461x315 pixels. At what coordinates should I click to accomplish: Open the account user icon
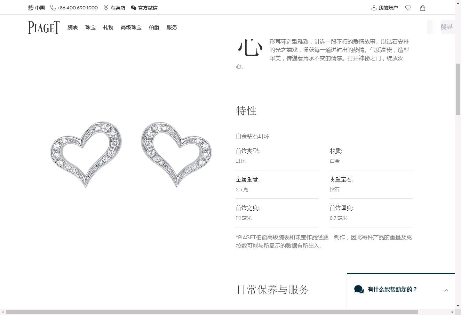click(x=374, y=8)
